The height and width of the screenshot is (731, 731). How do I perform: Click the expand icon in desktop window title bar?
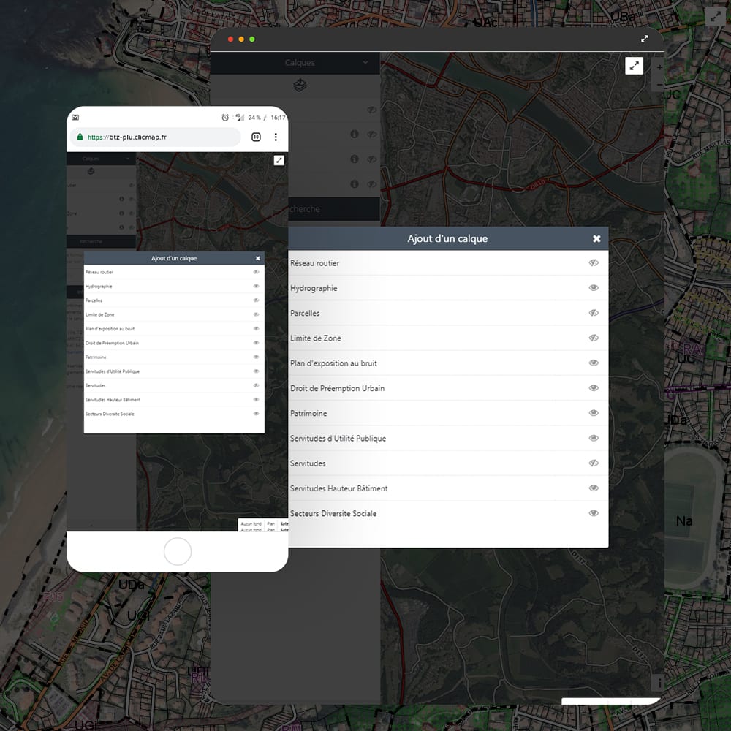645,39
